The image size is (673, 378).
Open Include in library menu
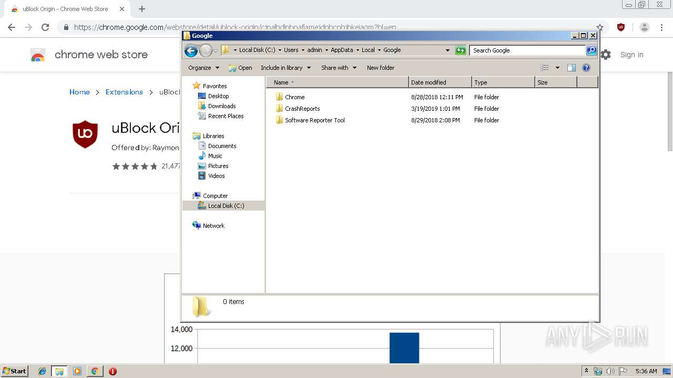[x=286, y=68]
